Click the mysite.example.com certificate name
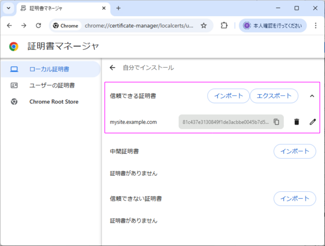This screenshot has width=325, height=246. 133,122
